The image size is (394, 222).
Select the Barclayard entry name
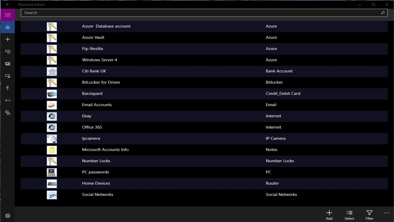pyautogui.click(x=92, y=93)
